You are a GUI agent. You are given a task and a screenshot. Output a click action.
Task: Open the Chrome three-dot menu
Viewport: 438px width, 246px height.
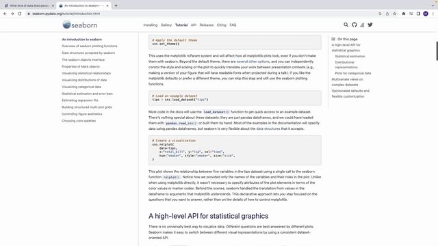[x=433, y=14]
